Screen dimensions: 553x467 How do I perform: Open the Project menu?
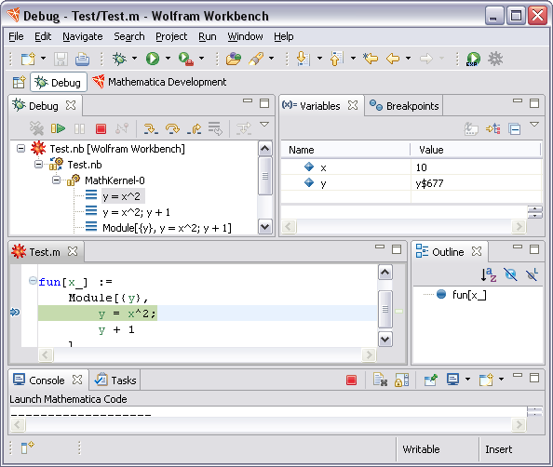(171, 36)
